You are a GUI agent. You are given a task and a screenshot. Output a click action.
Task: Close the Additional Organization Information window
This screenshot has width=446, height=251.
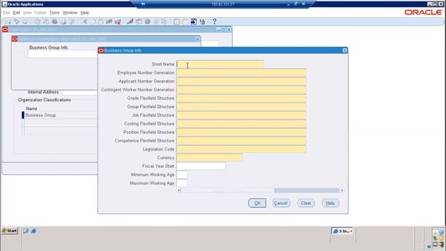click(x=197, y=39)
